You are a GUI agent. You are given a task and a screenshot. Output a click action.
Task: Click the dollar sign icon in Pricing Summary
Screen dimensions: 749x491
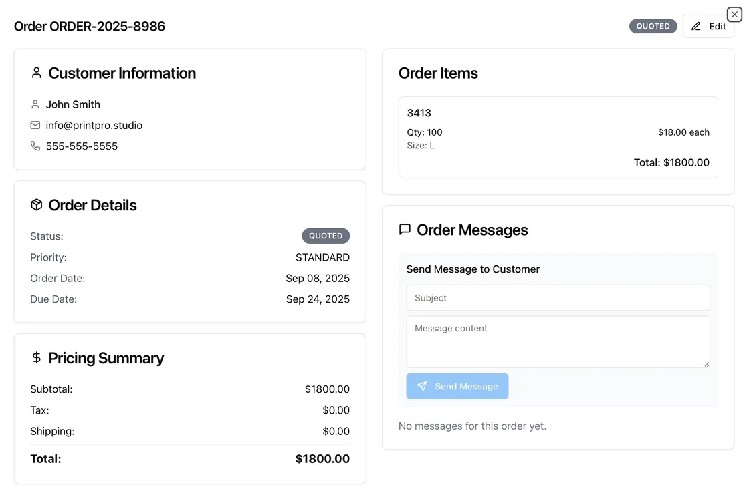[36, 357]
